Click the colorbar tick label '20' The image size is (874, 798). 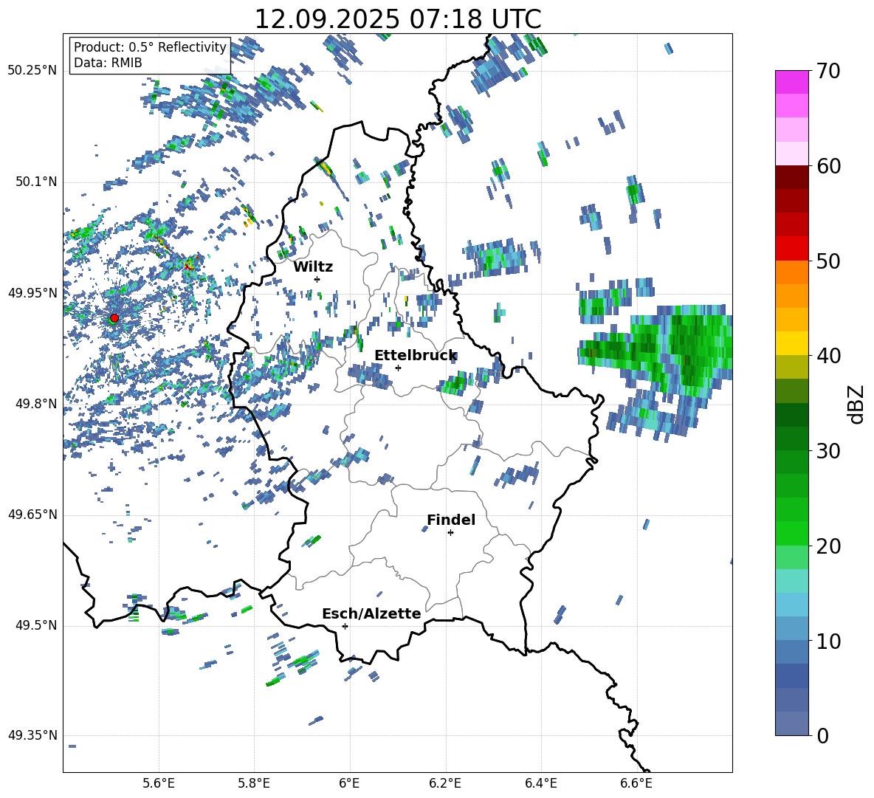point(829,546)
